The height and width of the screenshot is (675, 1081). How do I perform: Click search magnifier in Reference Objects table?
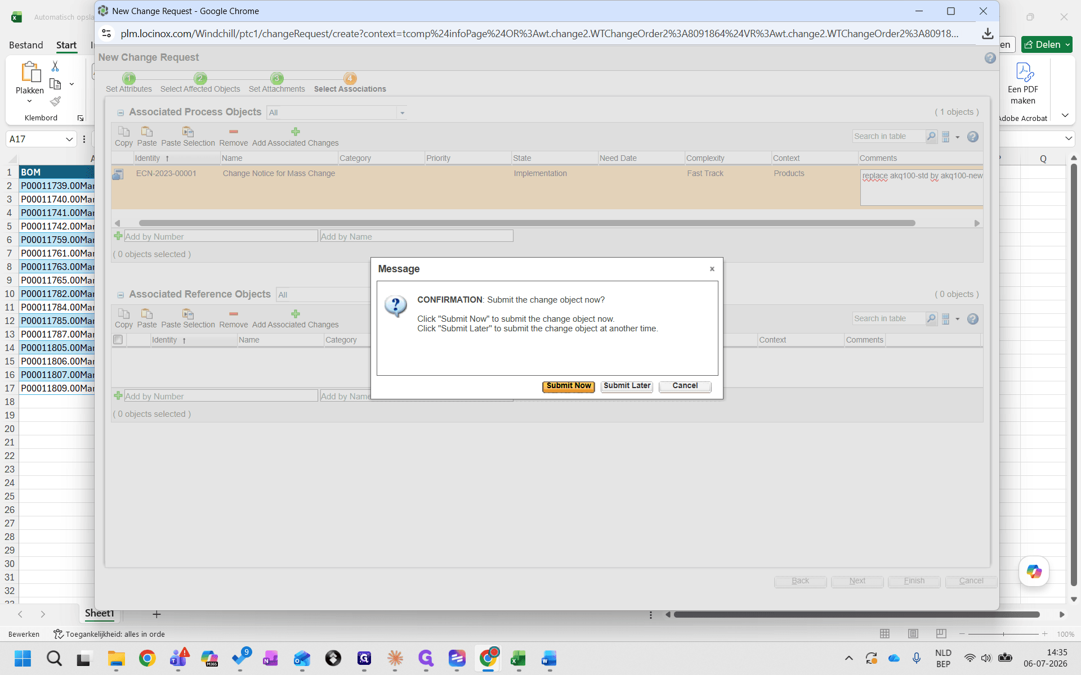[931, 318]
